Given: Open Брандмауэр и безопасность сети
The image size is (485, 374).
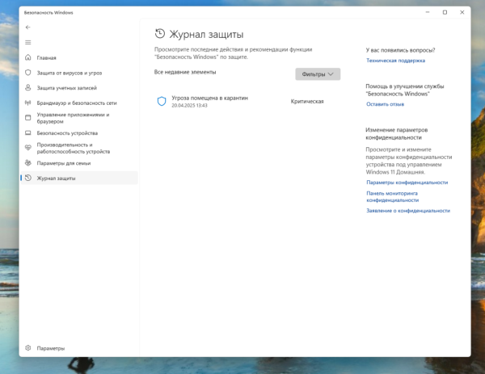Looking at the screenshot, I should [79, 103].
